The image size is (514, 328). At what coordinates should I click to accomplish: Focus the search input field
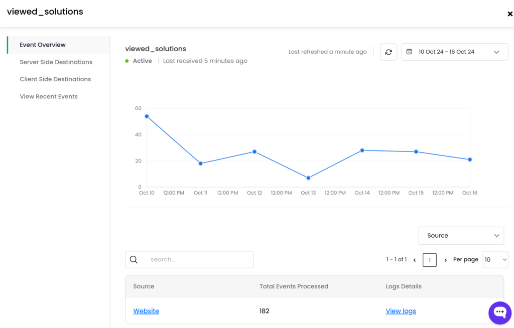point(189,259)
